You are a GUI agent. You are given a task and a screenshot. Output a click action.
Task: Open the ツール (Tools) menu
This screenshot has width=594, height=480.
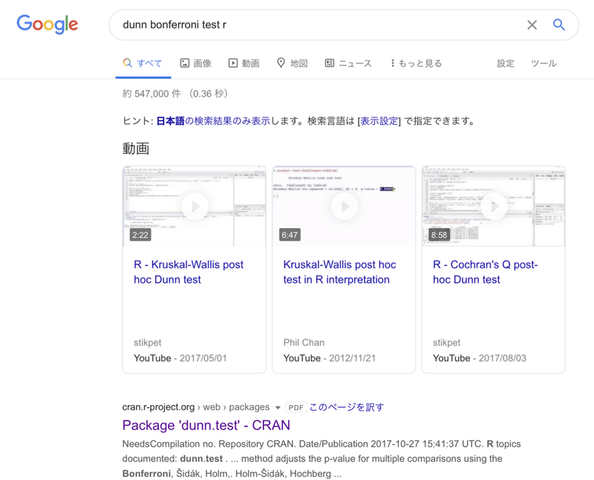(544, 63)
